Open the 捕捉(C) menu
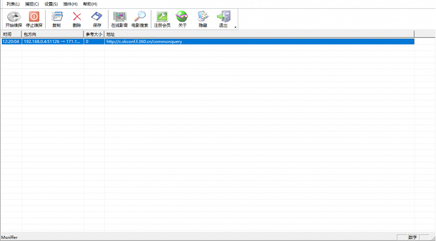The image size is (436, 241). click(32, 4)
